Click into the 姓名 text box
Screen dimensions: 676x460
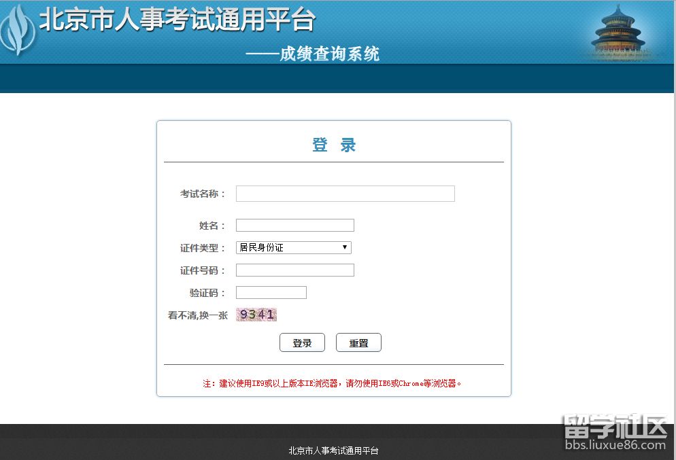[x=294, y=226]
